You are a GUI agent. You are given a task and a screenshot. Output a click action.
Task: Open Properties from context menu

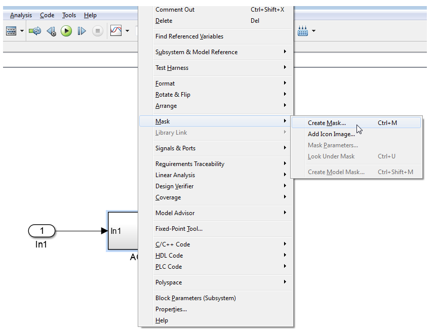tap(216, 309)
